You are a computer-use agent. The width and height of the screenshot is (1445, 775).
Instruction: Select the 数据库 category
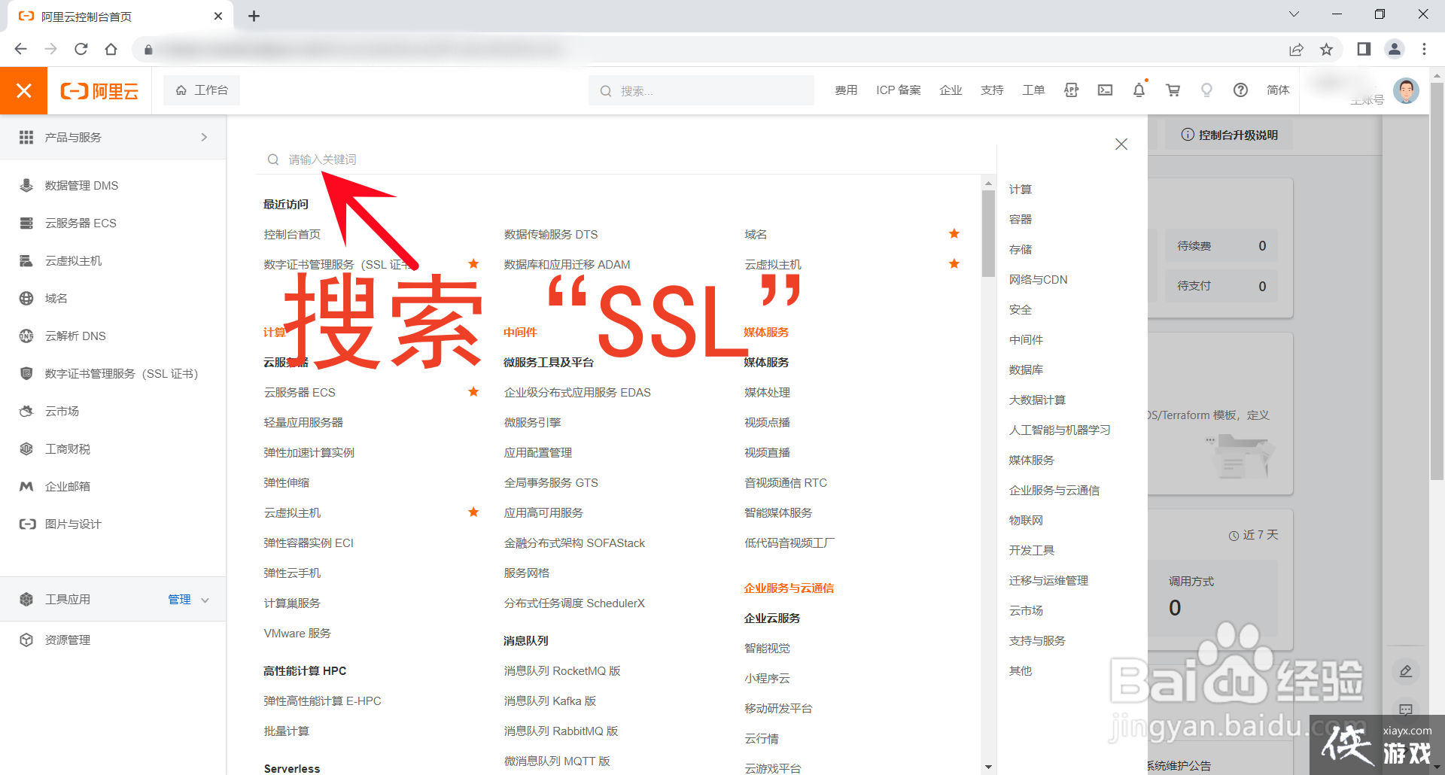click(1026, 369)
